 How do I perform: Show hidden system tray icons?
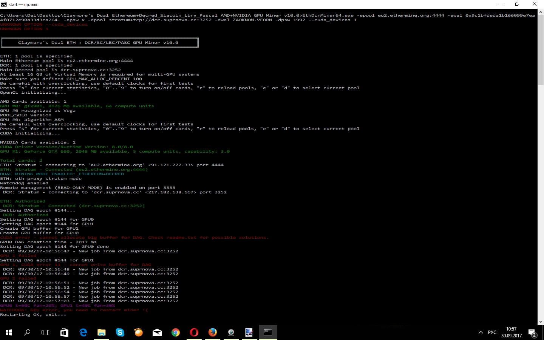click(481, 332)
